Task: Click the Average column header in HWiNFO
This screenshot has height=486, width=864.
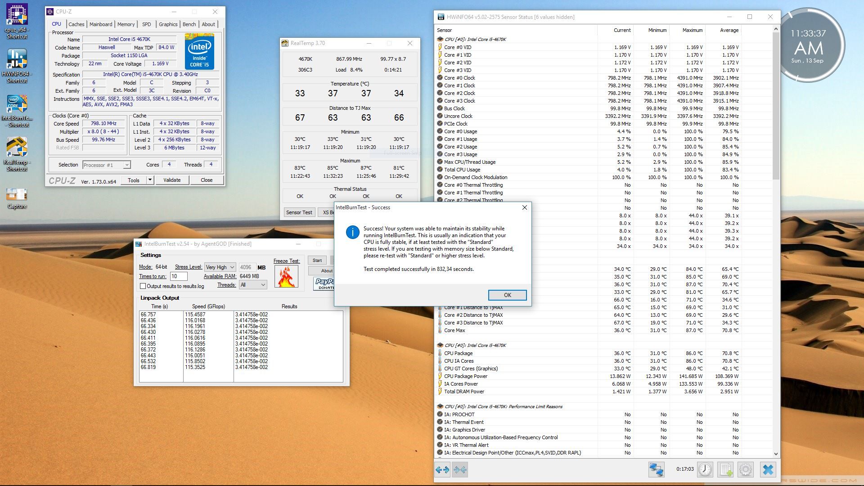Action: pos(723,30)
